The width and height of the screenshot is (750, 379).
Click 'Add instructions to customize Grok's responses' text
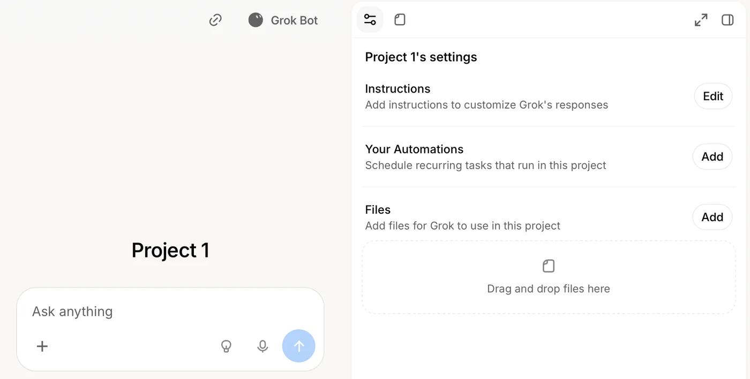486,105
